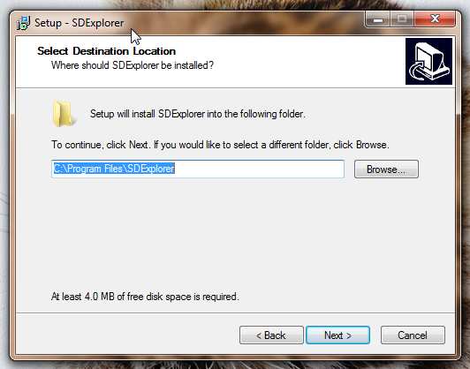Screen dimensions: 470x369
Task: Go to the next step with Next >
Action: [x=337, y=335]
